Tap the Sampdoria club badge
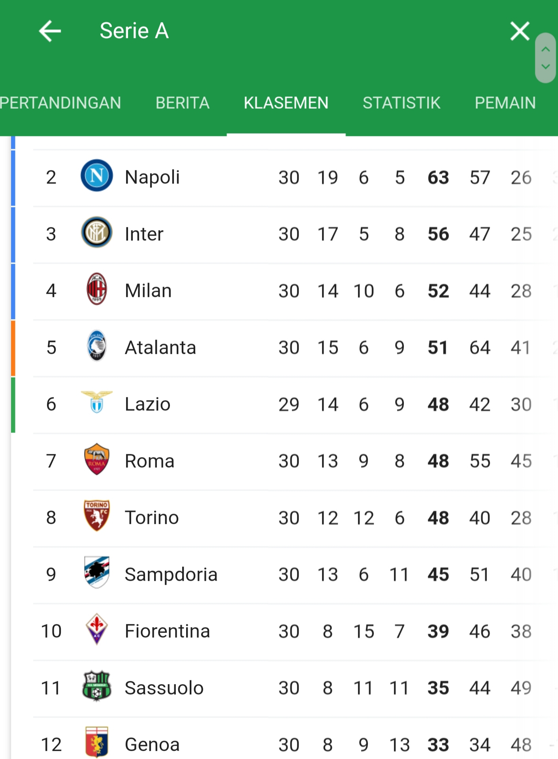Image resolution: width=558 pixels, height=759 pixels. [x=97, y=572]
